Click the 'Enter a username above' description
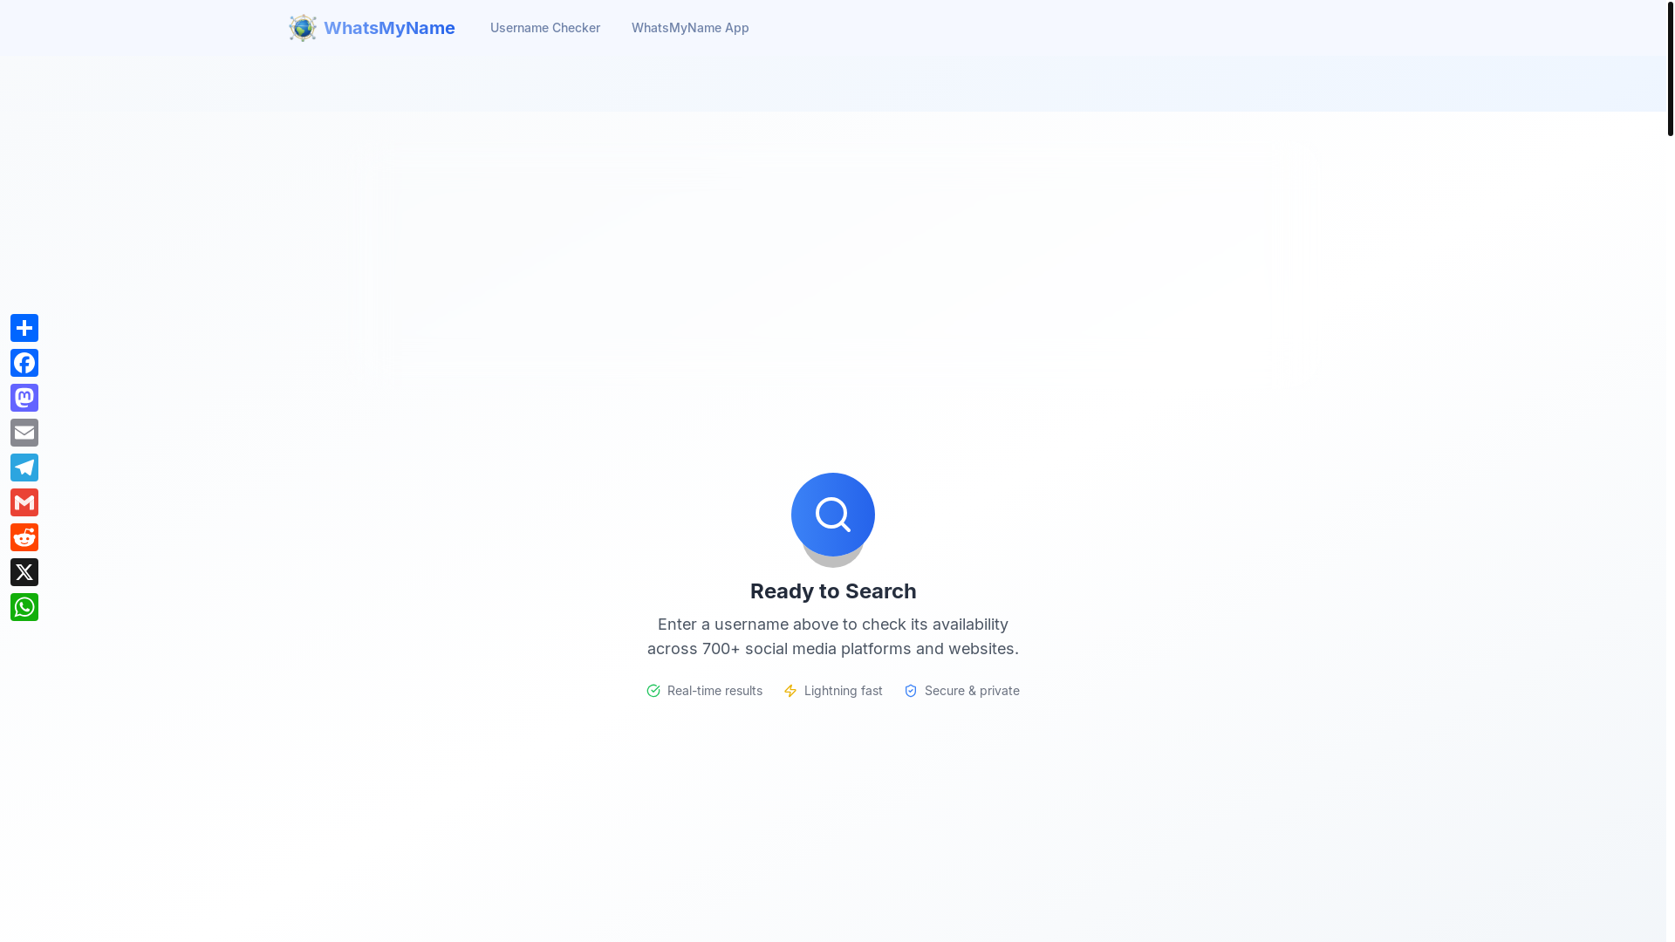The width and height of the screenshot is (1675, 942). [833, 637]
